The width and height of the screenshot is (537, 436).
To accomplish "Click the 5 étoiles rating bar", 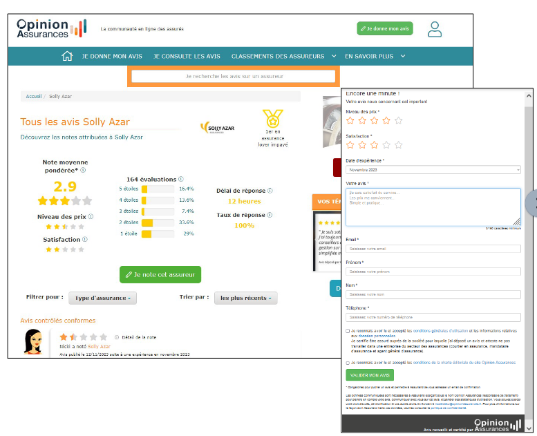I will coord(158,189).
